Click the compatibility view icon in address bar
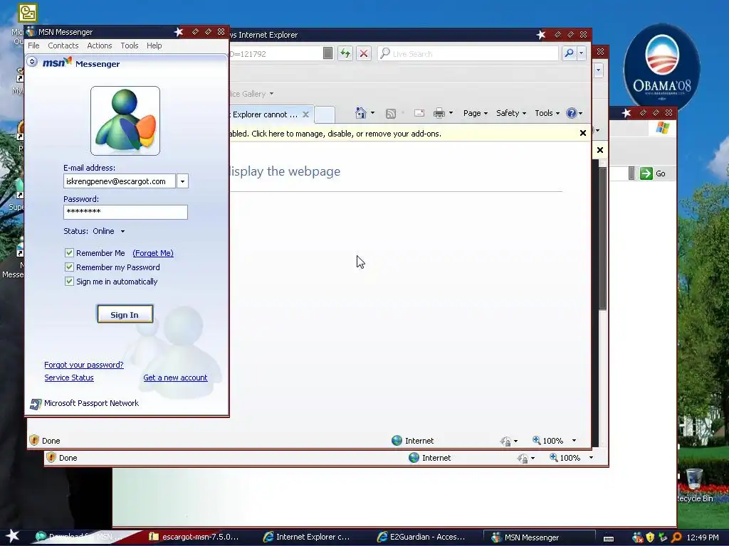The image size is (729, 546). 327,53
